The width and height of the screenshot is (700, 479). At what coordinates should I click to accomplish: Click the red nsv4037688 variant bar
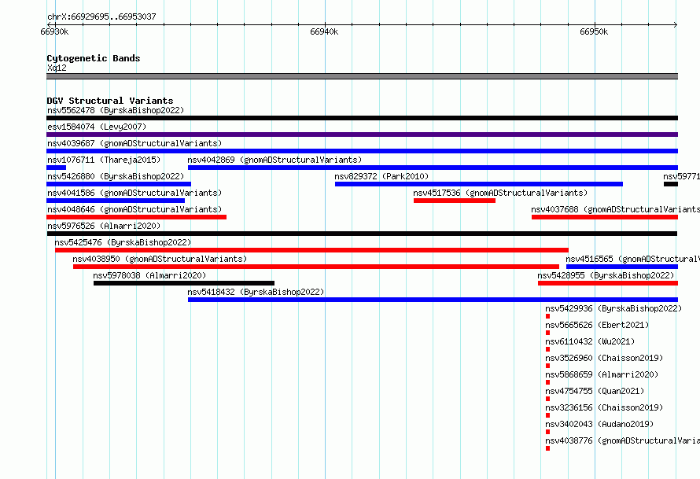pos(605,217)
